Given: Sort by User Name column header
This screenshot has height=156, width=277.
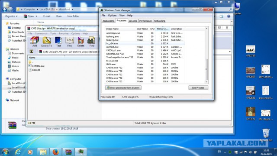Looking at the screenshot, I should [142, 29].
